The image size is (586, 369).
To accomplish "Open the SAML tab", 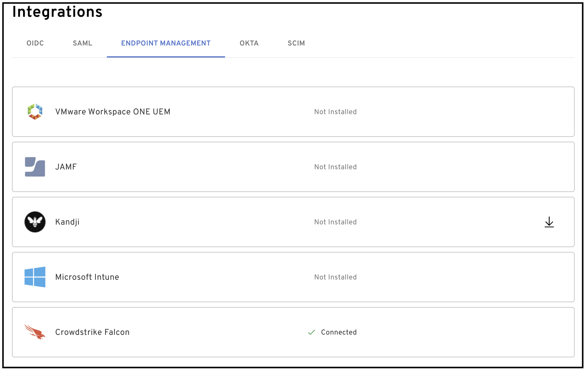I will 82,43.
